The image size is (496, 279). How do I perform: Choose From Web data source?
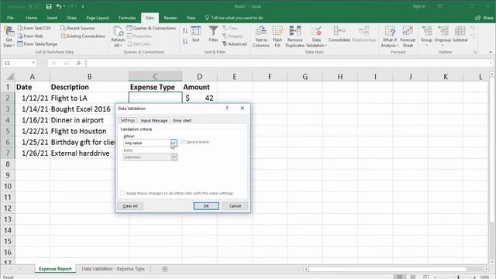pos(30,36)
